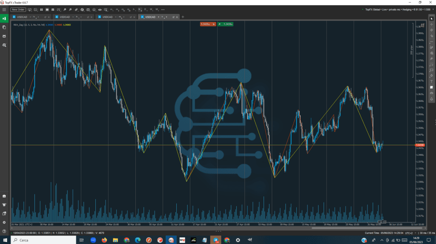The image size is (436, 244).
Task: Select the M1 monthly timeframe button
Action: (157, 9)
